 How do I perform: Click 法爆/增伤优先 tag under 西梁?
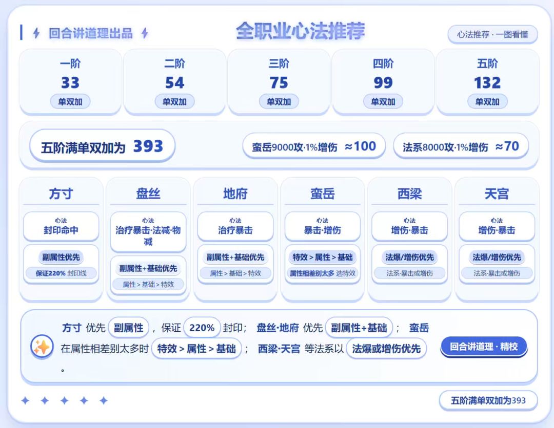(409, 258)
